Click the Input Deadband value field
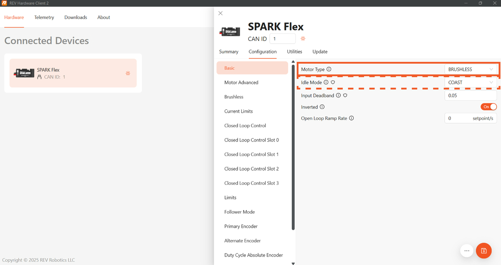501x265 pixels. 470,96
